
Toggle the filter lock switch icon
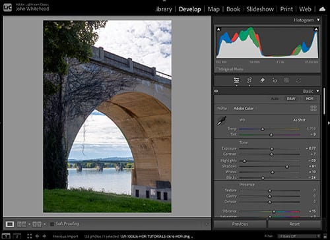click(325, 236)
